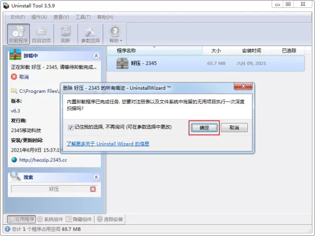This screenshot has width=315, height=236.
Task: Open the 帮助 toolbar dropdown
Action: 115,34
